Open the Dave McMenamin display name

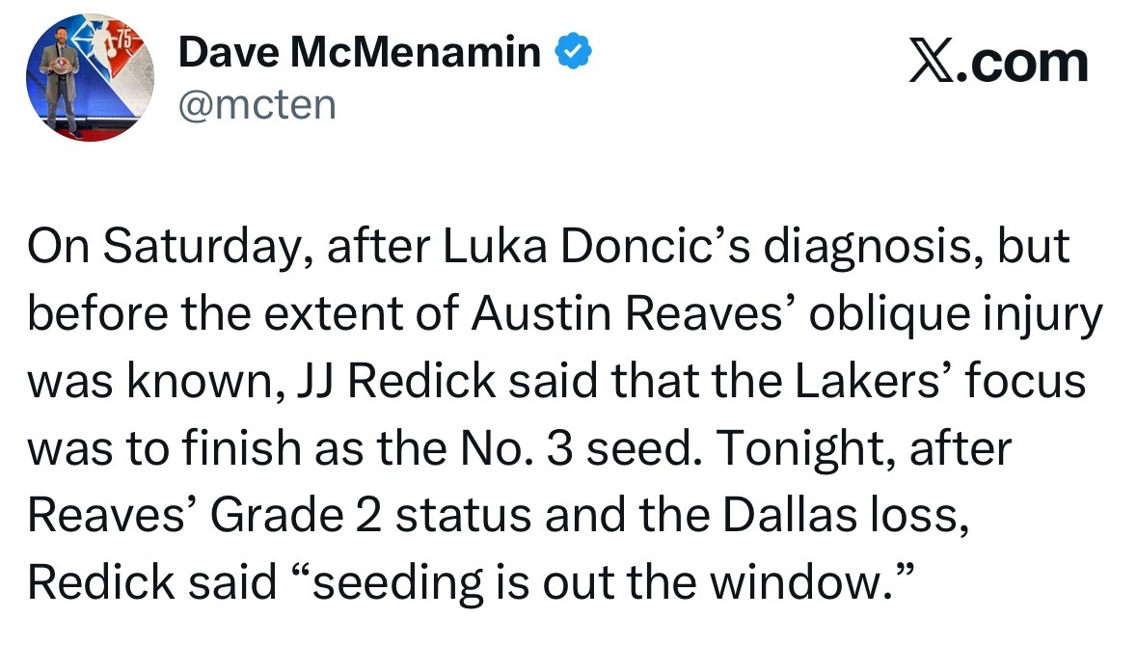pos(360,53)
